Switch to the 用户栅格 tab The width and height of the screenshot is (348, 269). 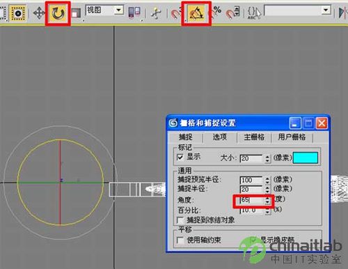pos(292,137)
